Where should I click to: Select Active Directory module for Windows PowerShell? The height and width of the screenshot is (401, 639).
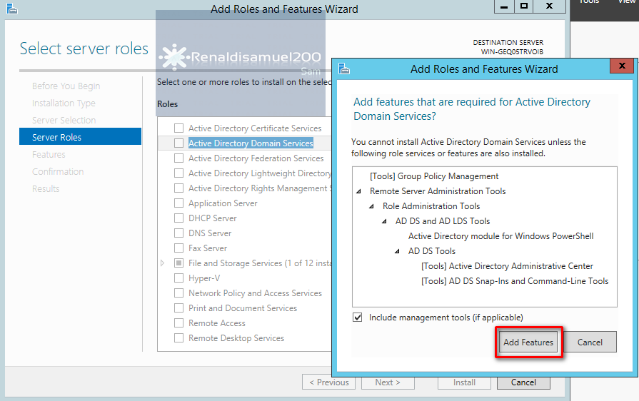[x=501, y=235]
